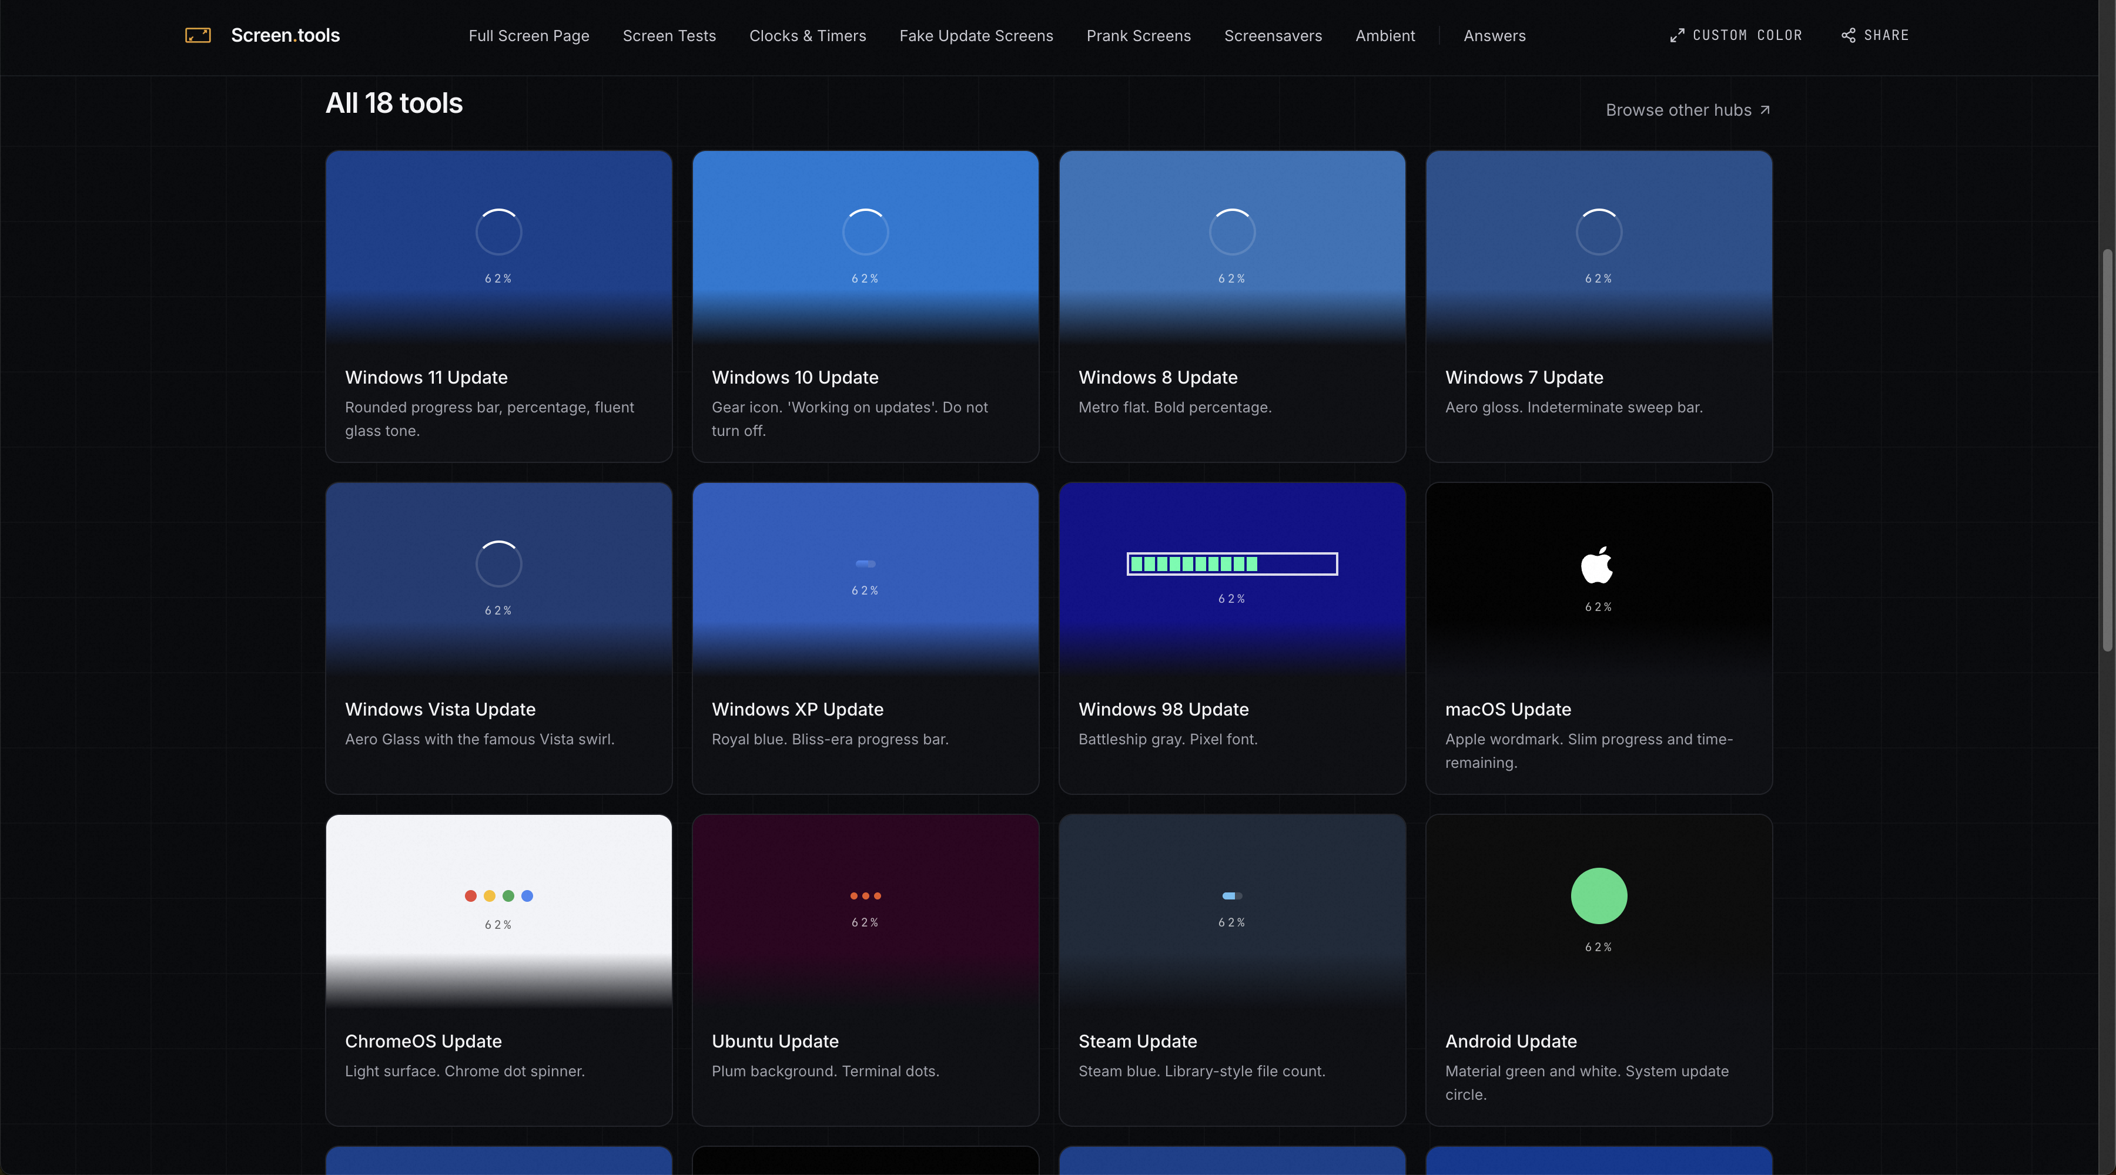The image size is (2116, 1175).
Task: Click the 'Light surface. Chrome dot spinner.' description
Action: (x=465, y=1071)
